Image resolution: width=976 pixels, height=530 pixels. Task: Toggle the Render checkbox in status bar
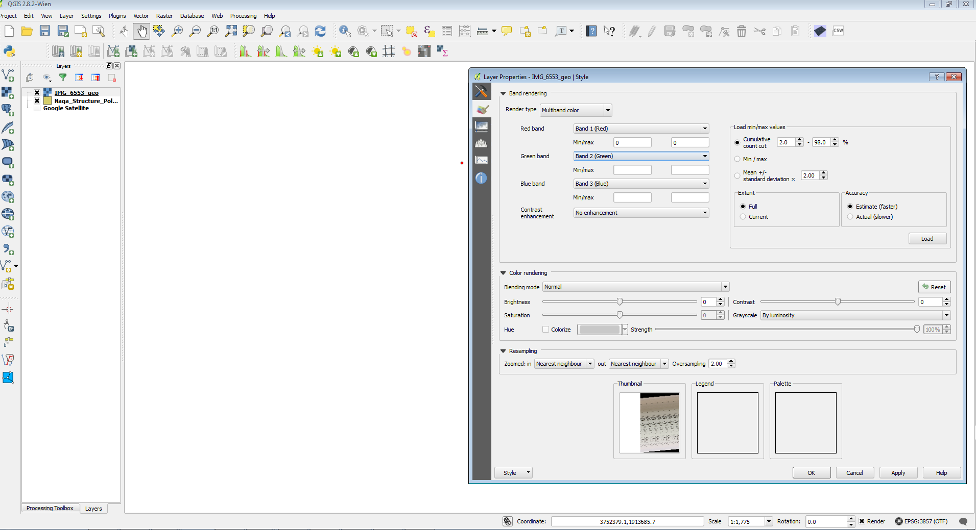862,521
